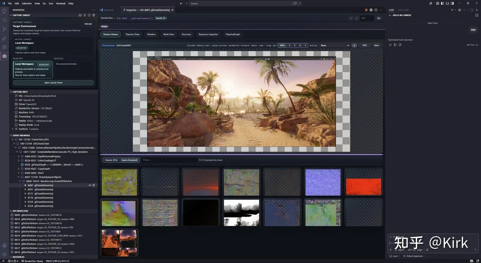Split the editor with the split icon

376,10
